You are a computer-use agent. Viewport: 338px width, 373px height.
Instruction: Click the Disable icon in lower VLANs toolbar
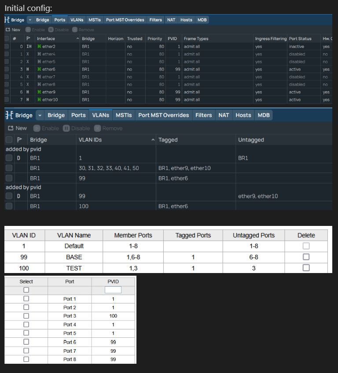click(66, 128)
